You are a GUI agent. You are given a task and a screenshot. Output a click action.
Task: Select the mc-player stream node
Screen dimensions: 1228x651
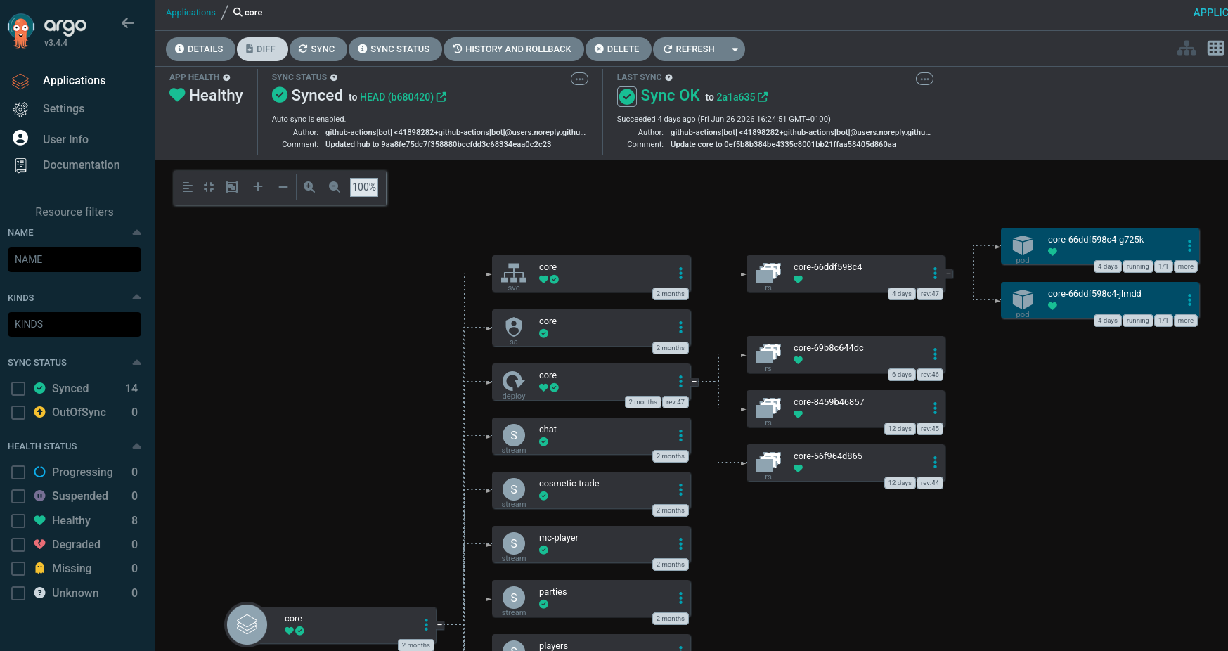[x=591, y=544]
